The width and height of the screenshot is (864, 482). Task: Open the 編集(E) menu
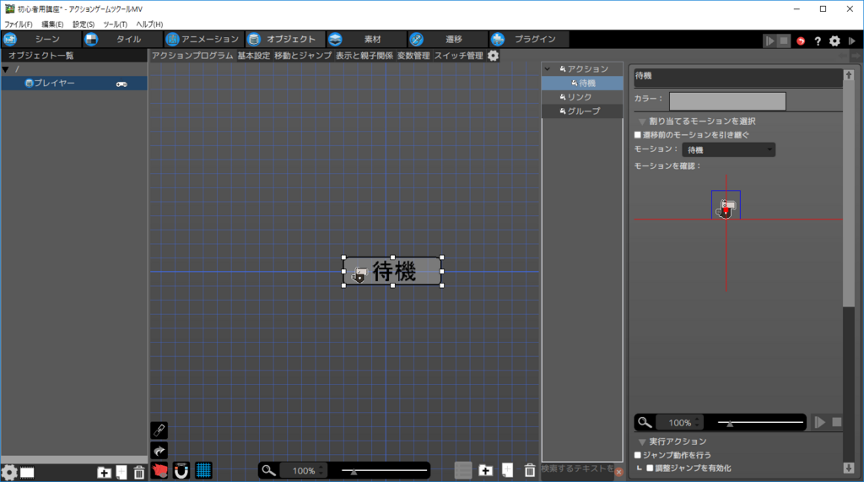tap(52, 24)
